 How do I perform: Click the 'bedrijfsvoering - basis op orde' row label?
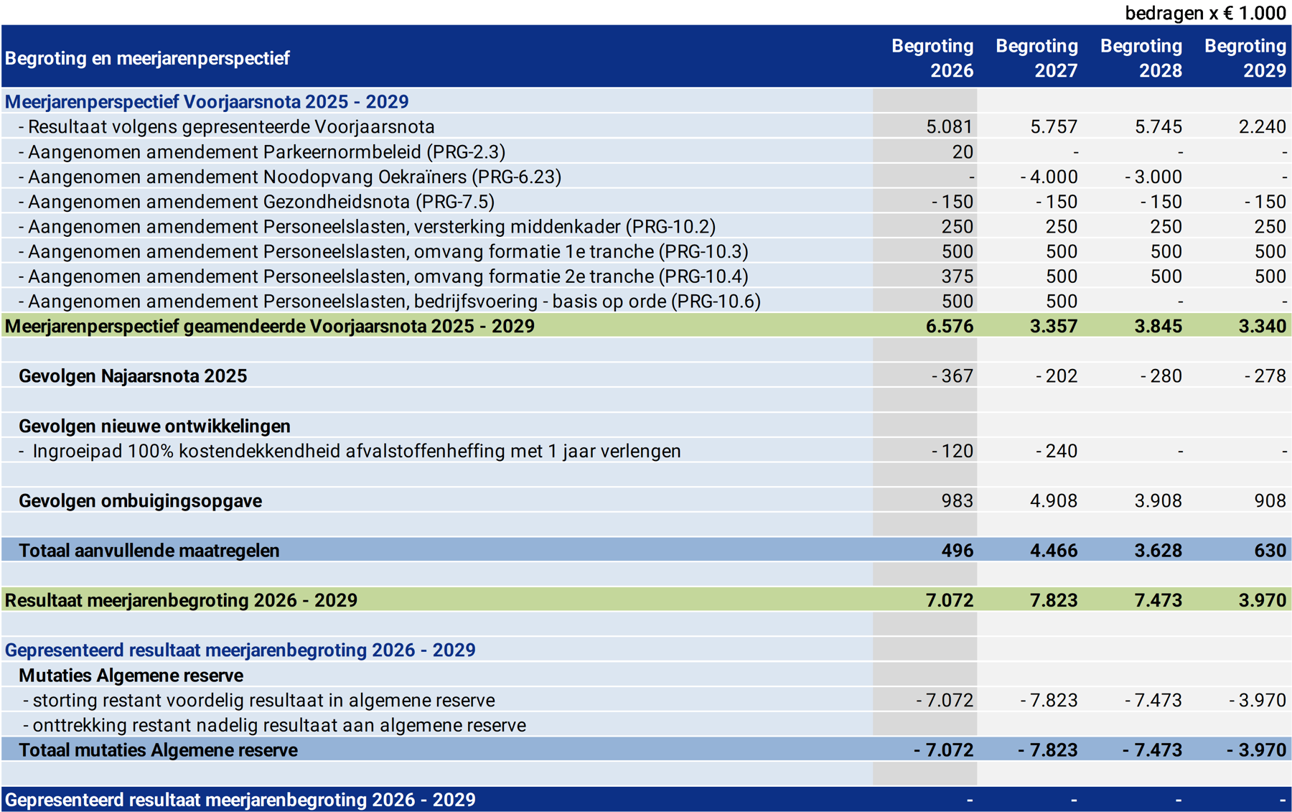[390, 302]
